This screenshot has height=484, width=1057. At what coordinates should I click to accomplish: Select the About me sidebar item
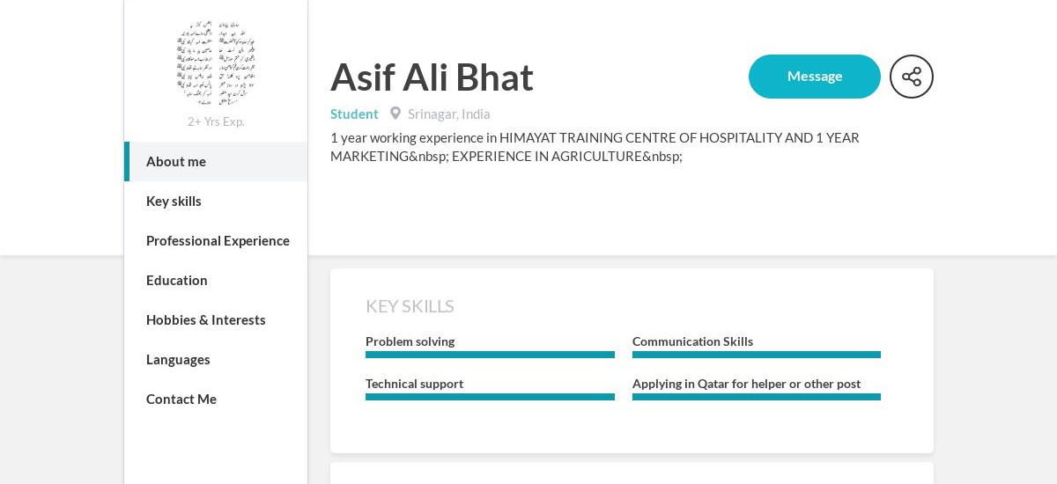216,161
